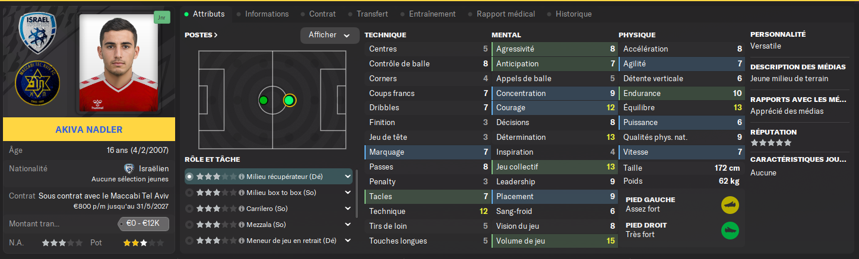
Task: Click the POSTES header link
Action: click(x=201, y=35)
